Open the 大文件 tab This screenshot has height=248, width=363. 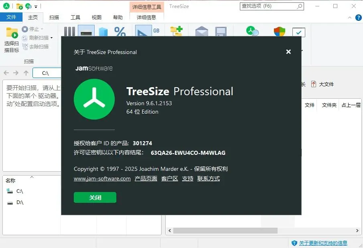(322, 84)
